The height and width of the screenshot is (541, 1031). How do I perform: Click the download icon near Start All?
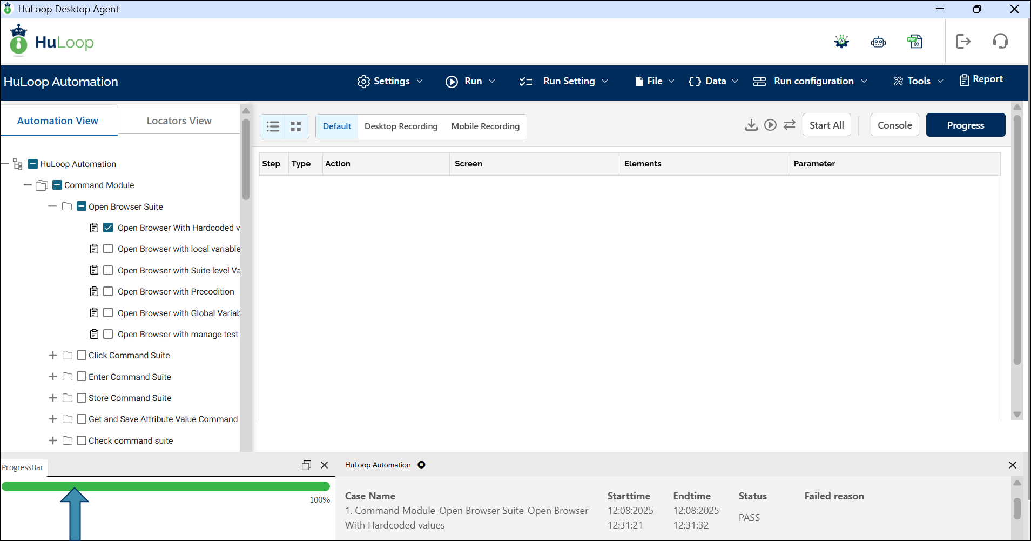click(751, 125)
